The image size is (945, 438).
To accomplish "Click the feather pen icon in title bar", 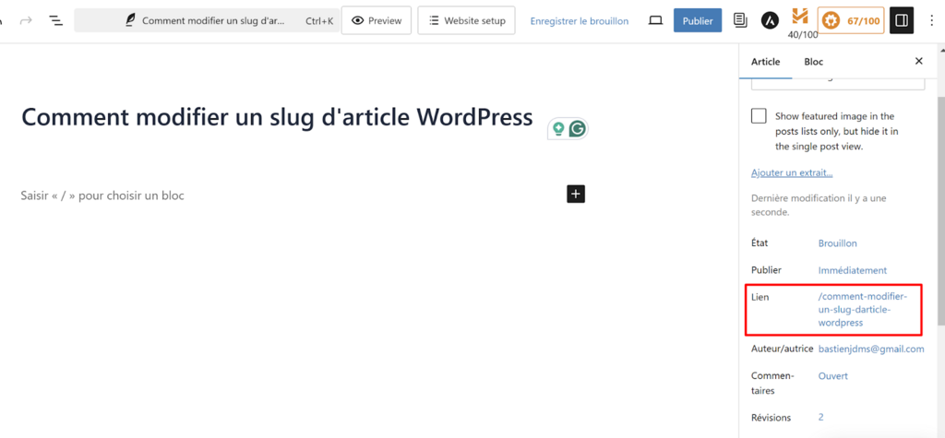I will click(x=130, y=20).
